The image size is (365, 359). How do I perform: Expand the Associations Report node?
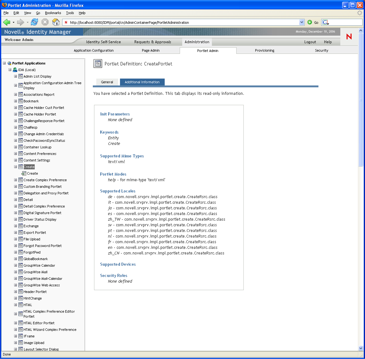pos(15,95)
